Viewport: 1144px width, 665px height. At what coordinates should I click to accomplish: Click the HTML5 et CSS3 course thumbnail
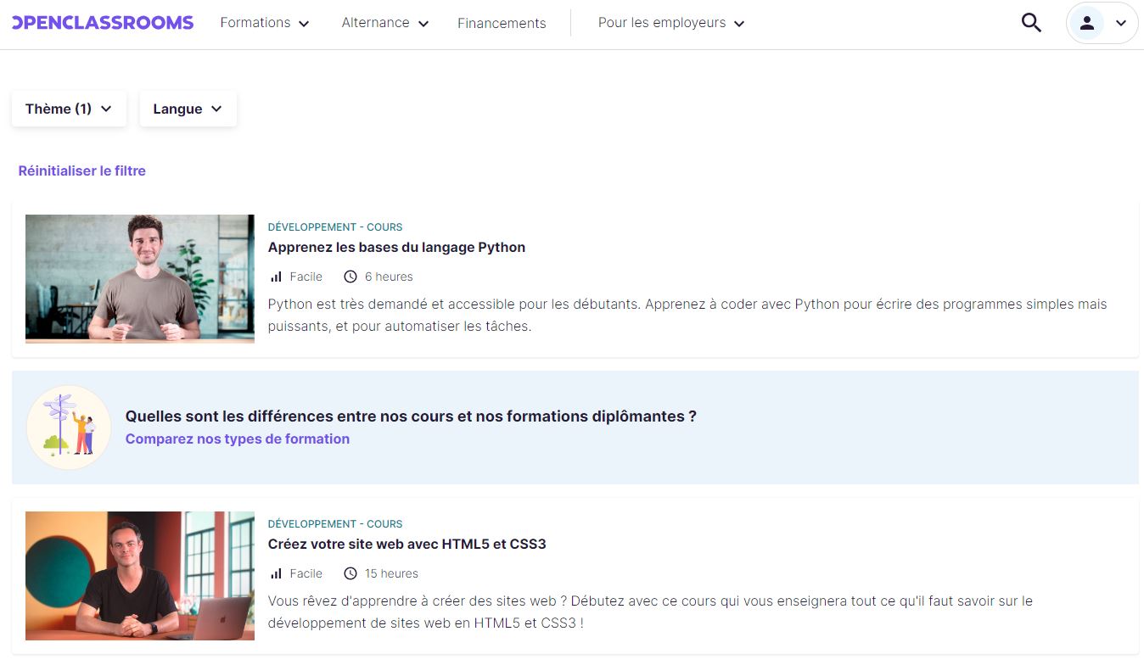click(x=139, y=576)
